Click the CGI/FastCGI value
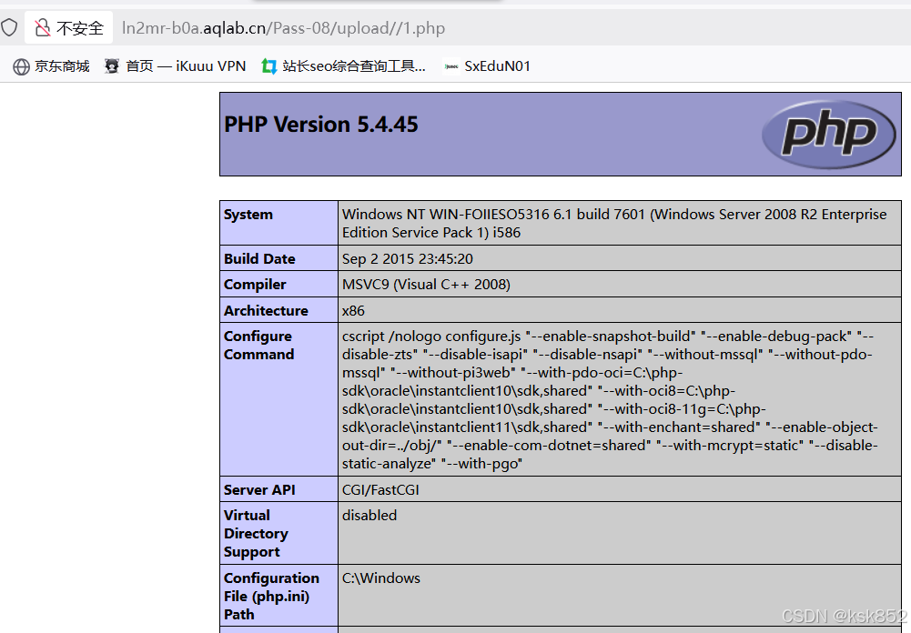Screen dimensions: 911x633 pyautogui.click(x=380, y=489)
